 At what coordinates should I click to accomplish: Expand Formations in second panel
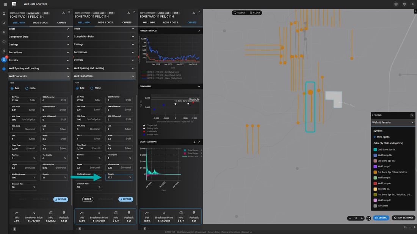pos(104,52)
